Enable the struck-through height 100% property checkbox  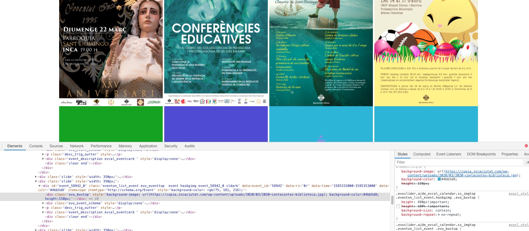398,206
